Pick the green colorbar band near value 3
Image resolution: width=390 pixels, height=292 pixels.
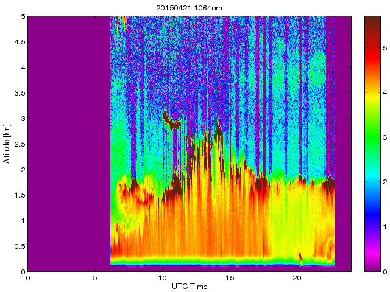pyautogui.click(x=372, y=139)
